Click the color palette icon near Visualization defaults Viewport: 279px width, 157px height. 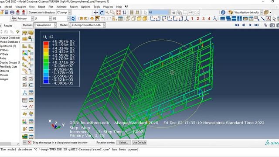(x=231, y=13)
